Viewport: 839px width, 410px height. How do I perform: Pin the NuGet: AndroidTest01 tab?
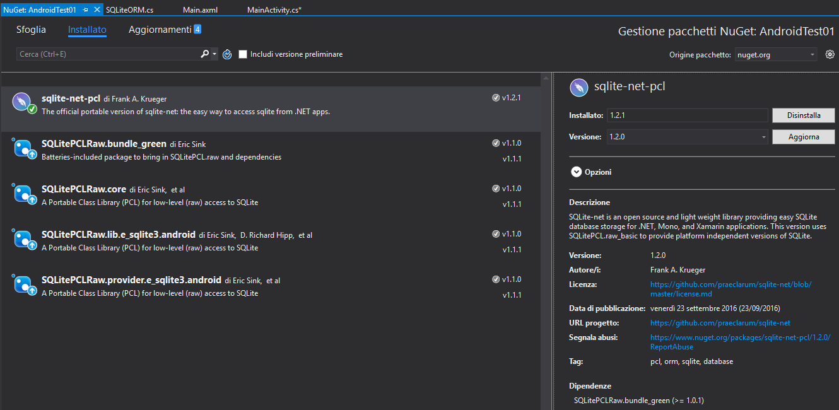pyautogui.click(x=86, y=10)
